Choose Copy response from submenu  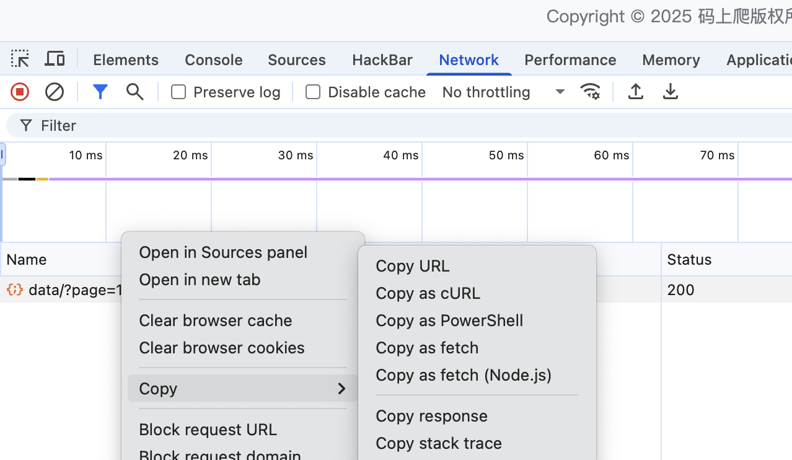[x=431, y=416]
